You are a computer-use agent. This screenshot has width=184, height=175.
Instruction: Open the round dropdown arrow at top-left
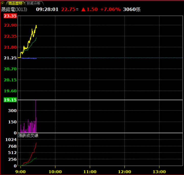click(x=3, y=3)
